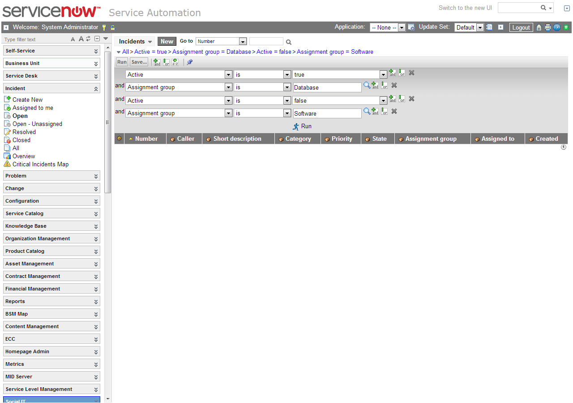
Task: Open the global search options arrow
Action: click(x=550, y=8)
